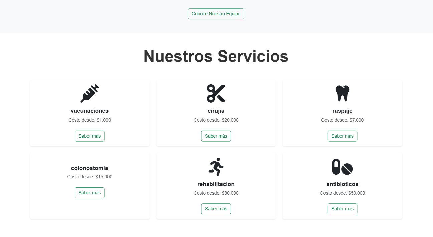
Task: Open Saber más on antibioticos card
Action: click(342, 209)
